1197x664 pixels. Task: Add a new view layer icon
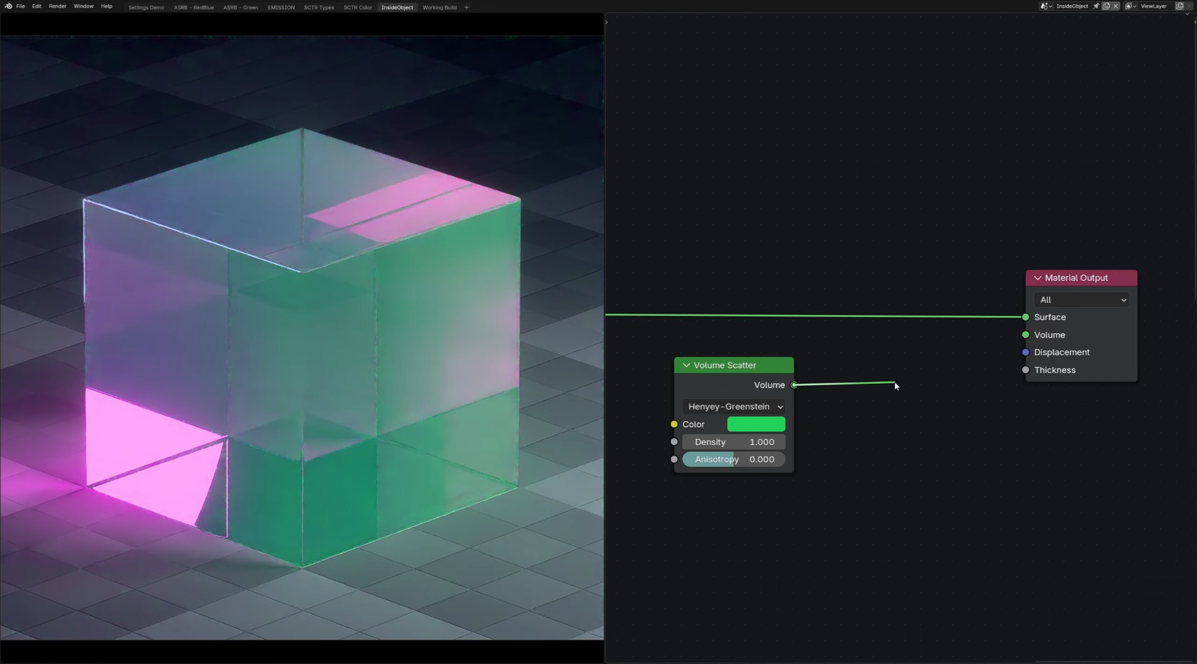click(x=1180, y=6)
